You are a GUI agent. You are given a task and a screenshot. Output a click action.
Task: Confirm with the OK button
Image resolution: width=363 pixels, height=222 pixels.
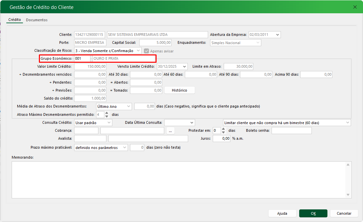[x=313, y=213]
